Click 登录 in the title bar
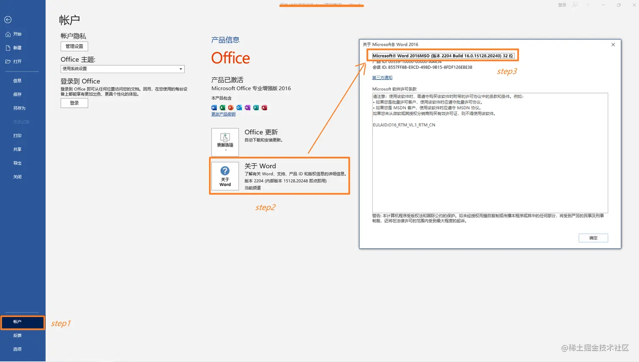639x362 pixels. point(562,5)
